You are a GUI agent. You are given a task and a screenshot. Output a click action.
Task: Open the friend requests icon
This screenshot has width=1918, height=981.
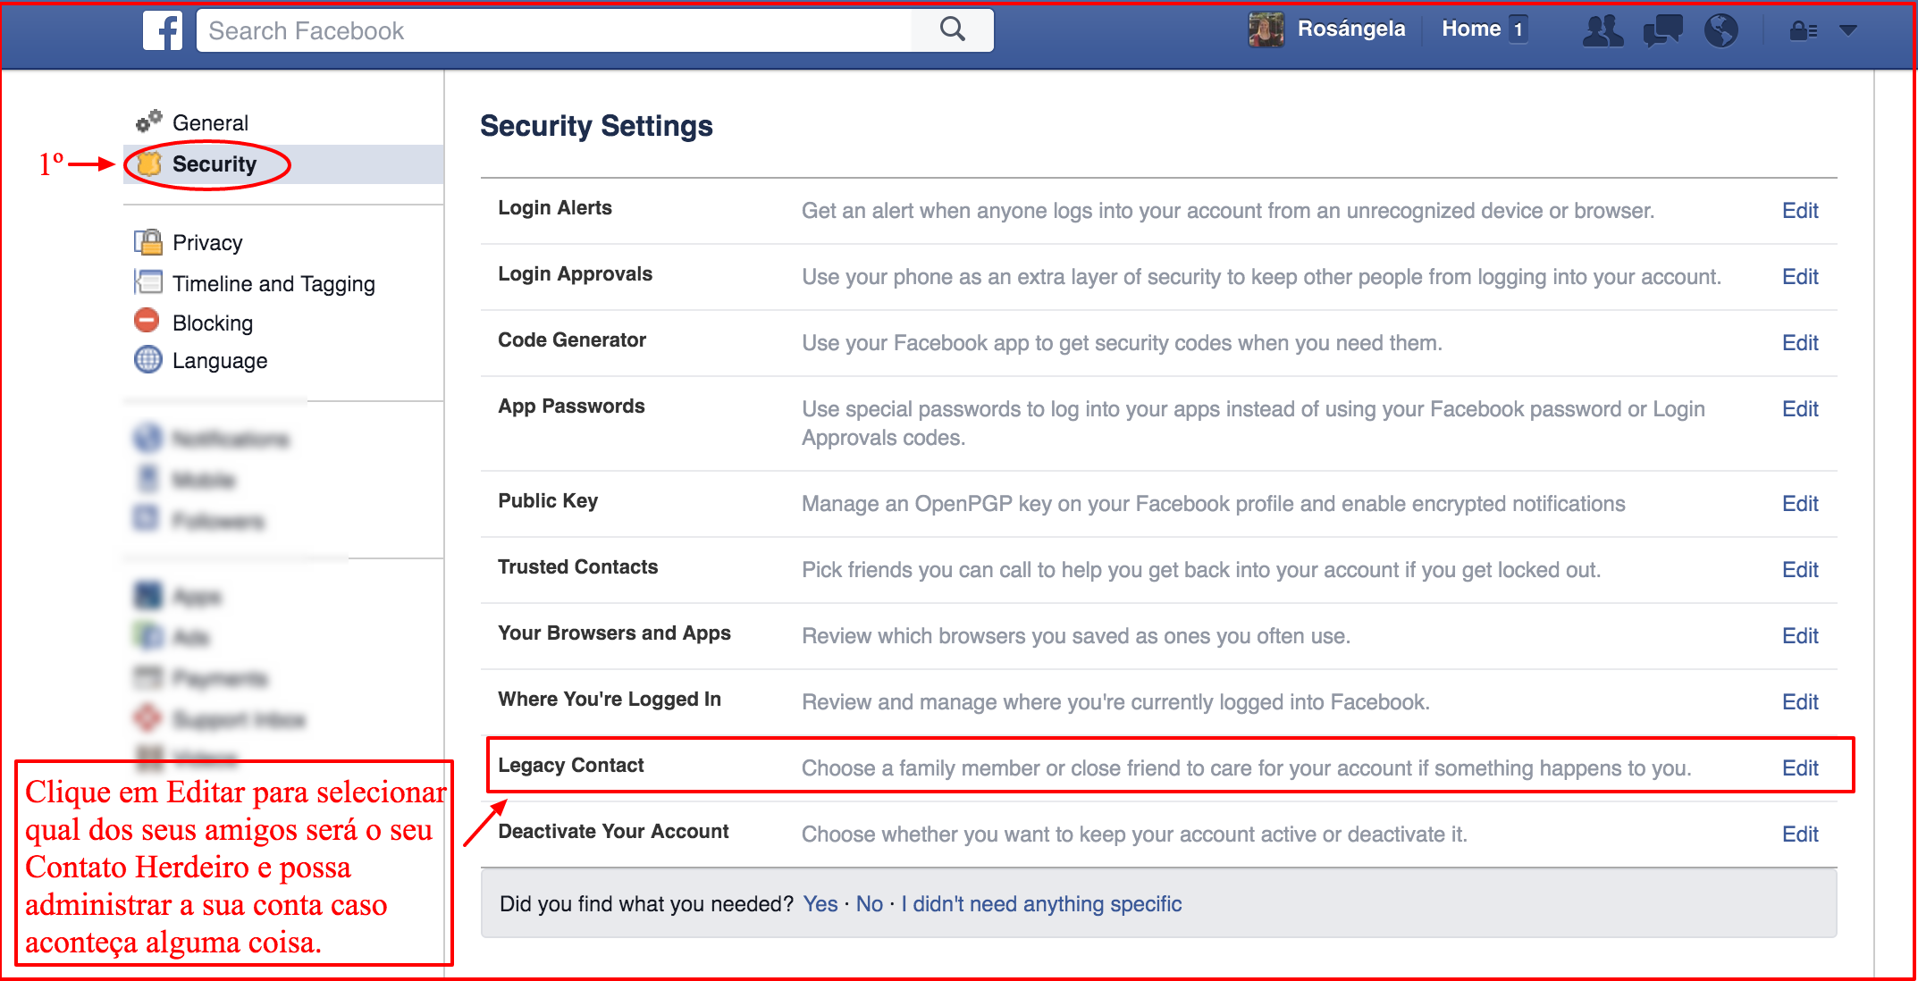1602,30
